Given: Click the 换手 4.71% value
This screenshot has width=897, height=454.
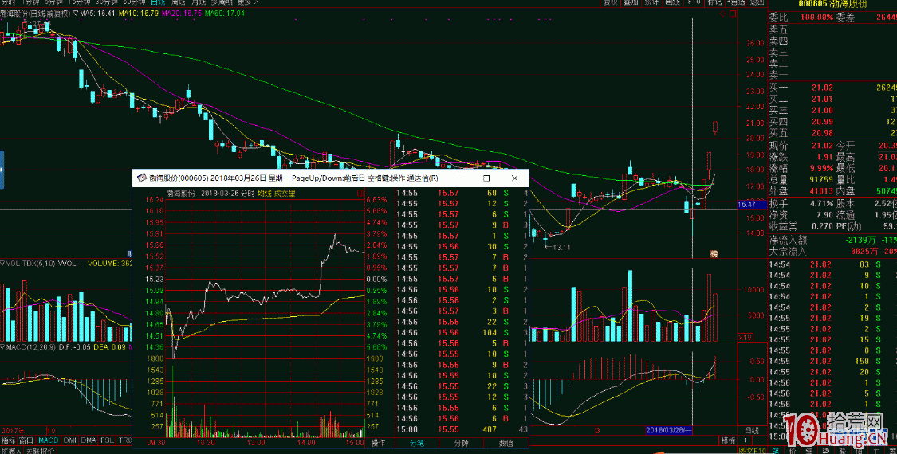Looking at the screenshot, I should (821, 204).
